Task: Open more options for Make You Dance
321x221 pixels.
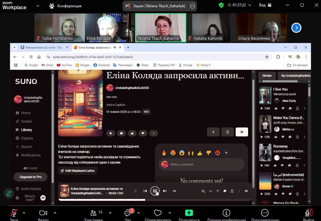Action: click(x=304, y=137)
